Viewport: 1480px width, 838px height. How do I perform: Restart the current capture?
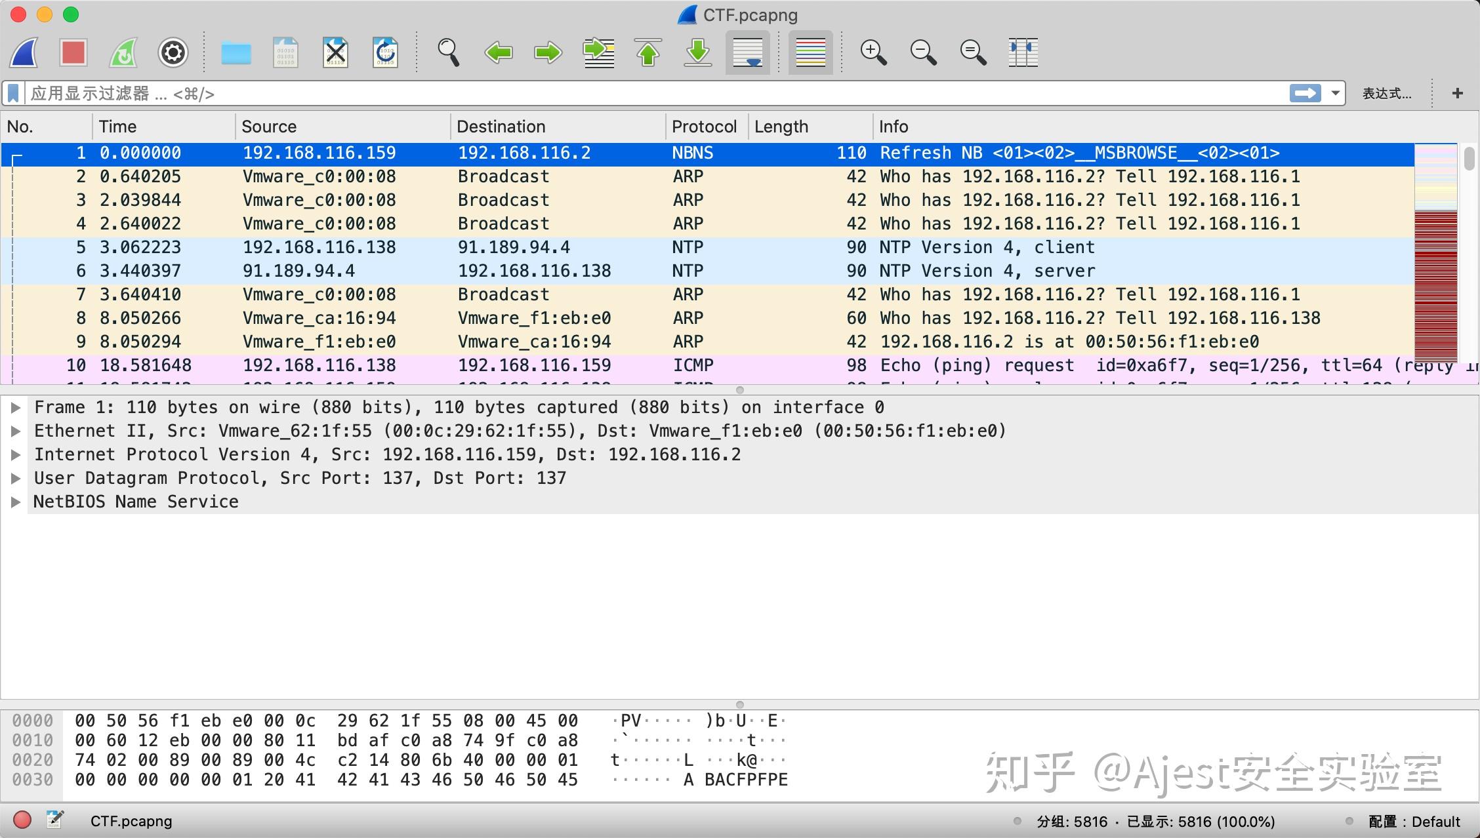(x=123, y=52)
